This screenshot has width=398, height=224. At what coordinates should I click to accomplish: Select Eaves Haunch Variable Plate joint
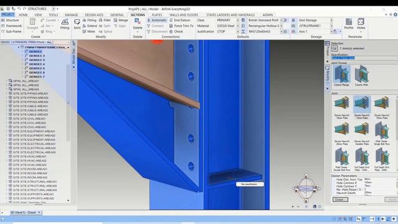[362, 134]
